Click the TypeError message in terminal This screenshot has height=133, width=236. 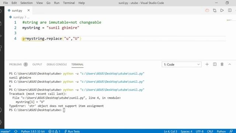56,106
